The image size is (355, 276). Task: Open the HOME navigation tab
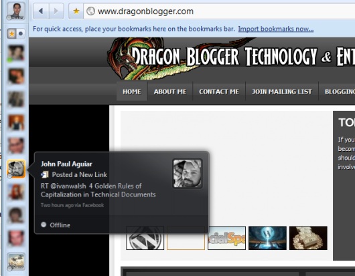pos(132,92)
